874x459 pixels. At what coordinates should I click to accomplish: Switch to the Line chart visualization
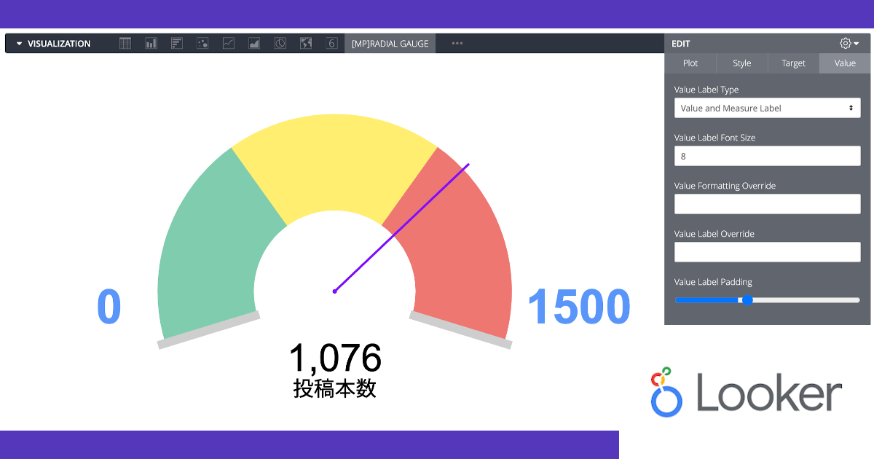(x=229, y=44)
